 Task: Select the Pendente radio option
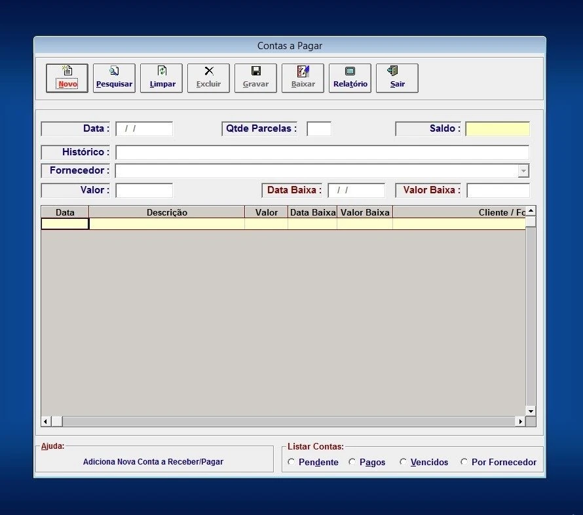click(x=291, y=462)
